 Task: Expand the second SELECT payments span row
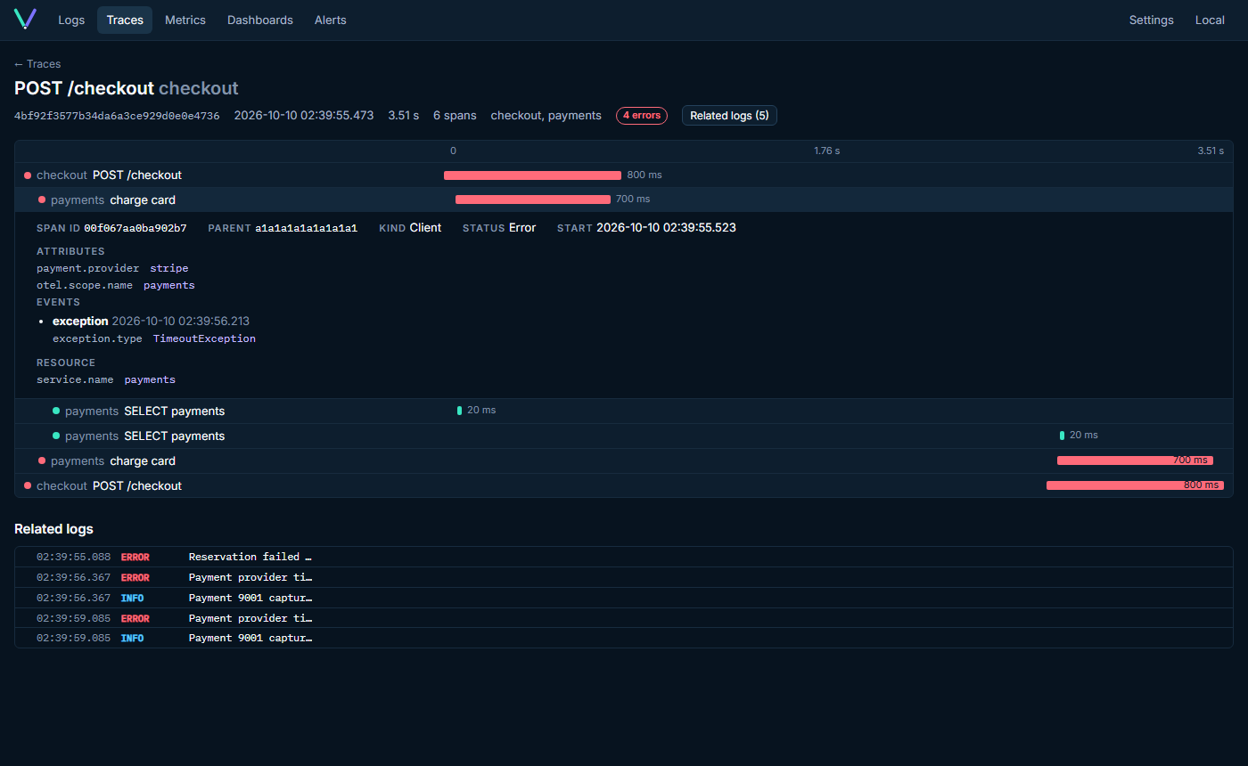624,436
